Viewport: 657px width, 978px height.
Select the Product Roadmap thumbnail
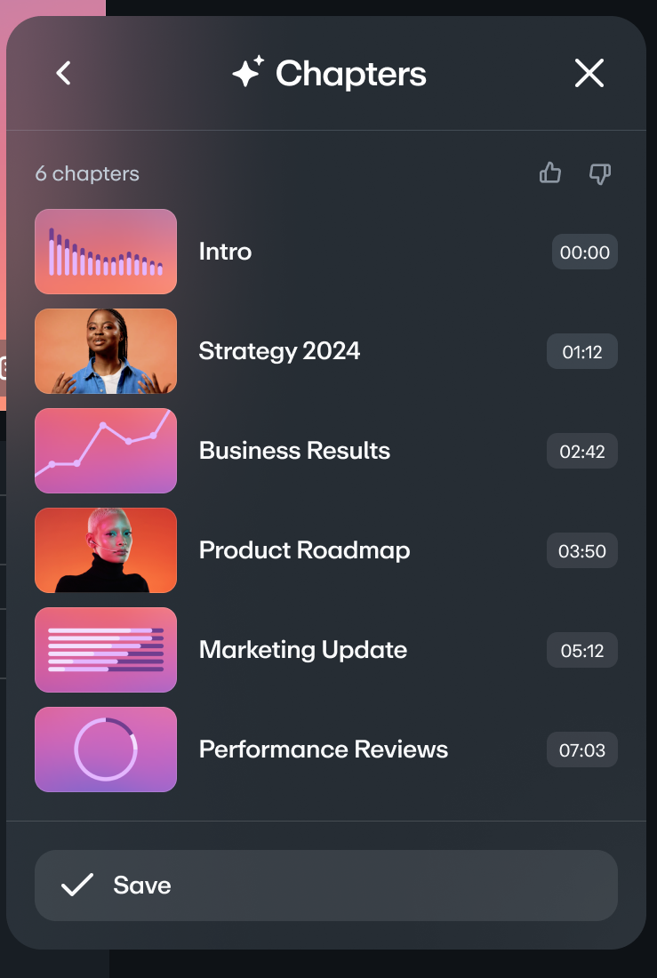[x=106, y=550]
